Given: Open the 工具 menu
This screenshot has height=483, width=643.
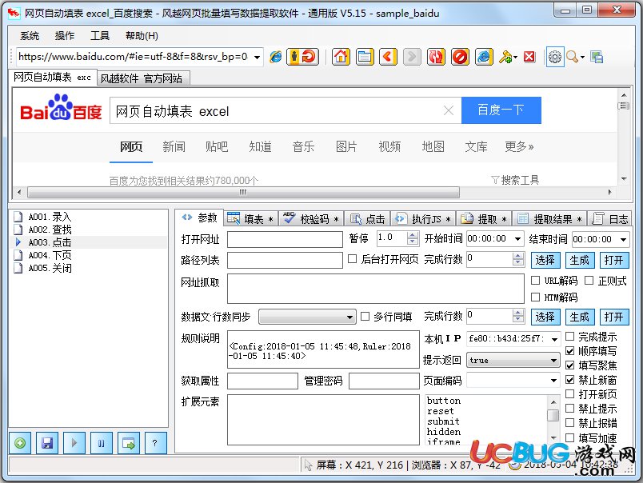Looking at the screenshot, I should (x=100, y=36).
